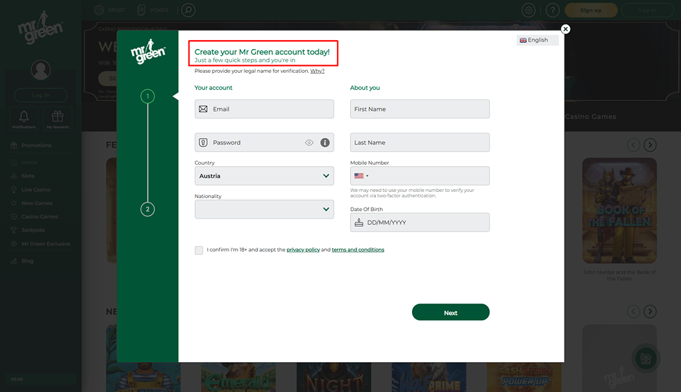Open the help question mark icon
This screenshot has height=392, width=681.
click(x=552, y=10)
